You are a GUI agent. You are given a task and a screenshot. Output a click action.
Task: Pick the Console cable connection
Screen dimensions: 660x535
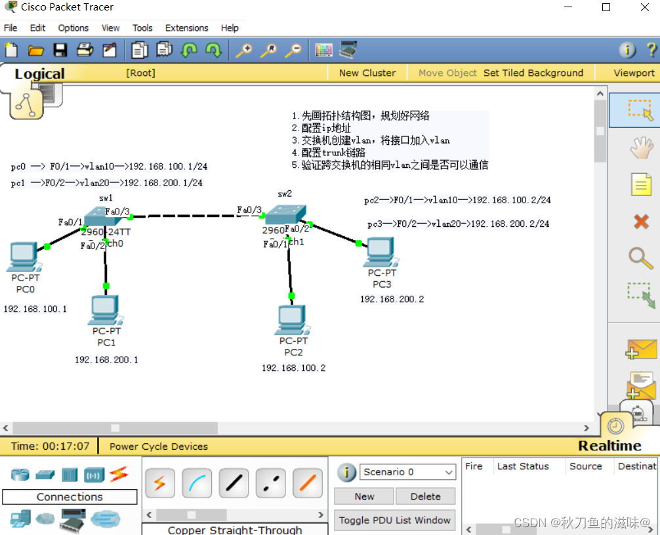click(x=197, y=483)
